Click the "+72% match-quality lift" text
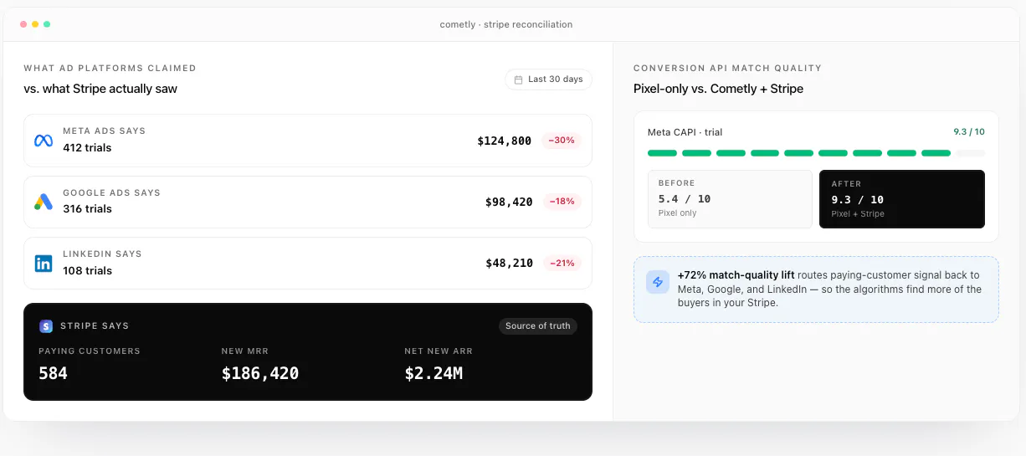The image size is (1026, 456). pos(736,275)
